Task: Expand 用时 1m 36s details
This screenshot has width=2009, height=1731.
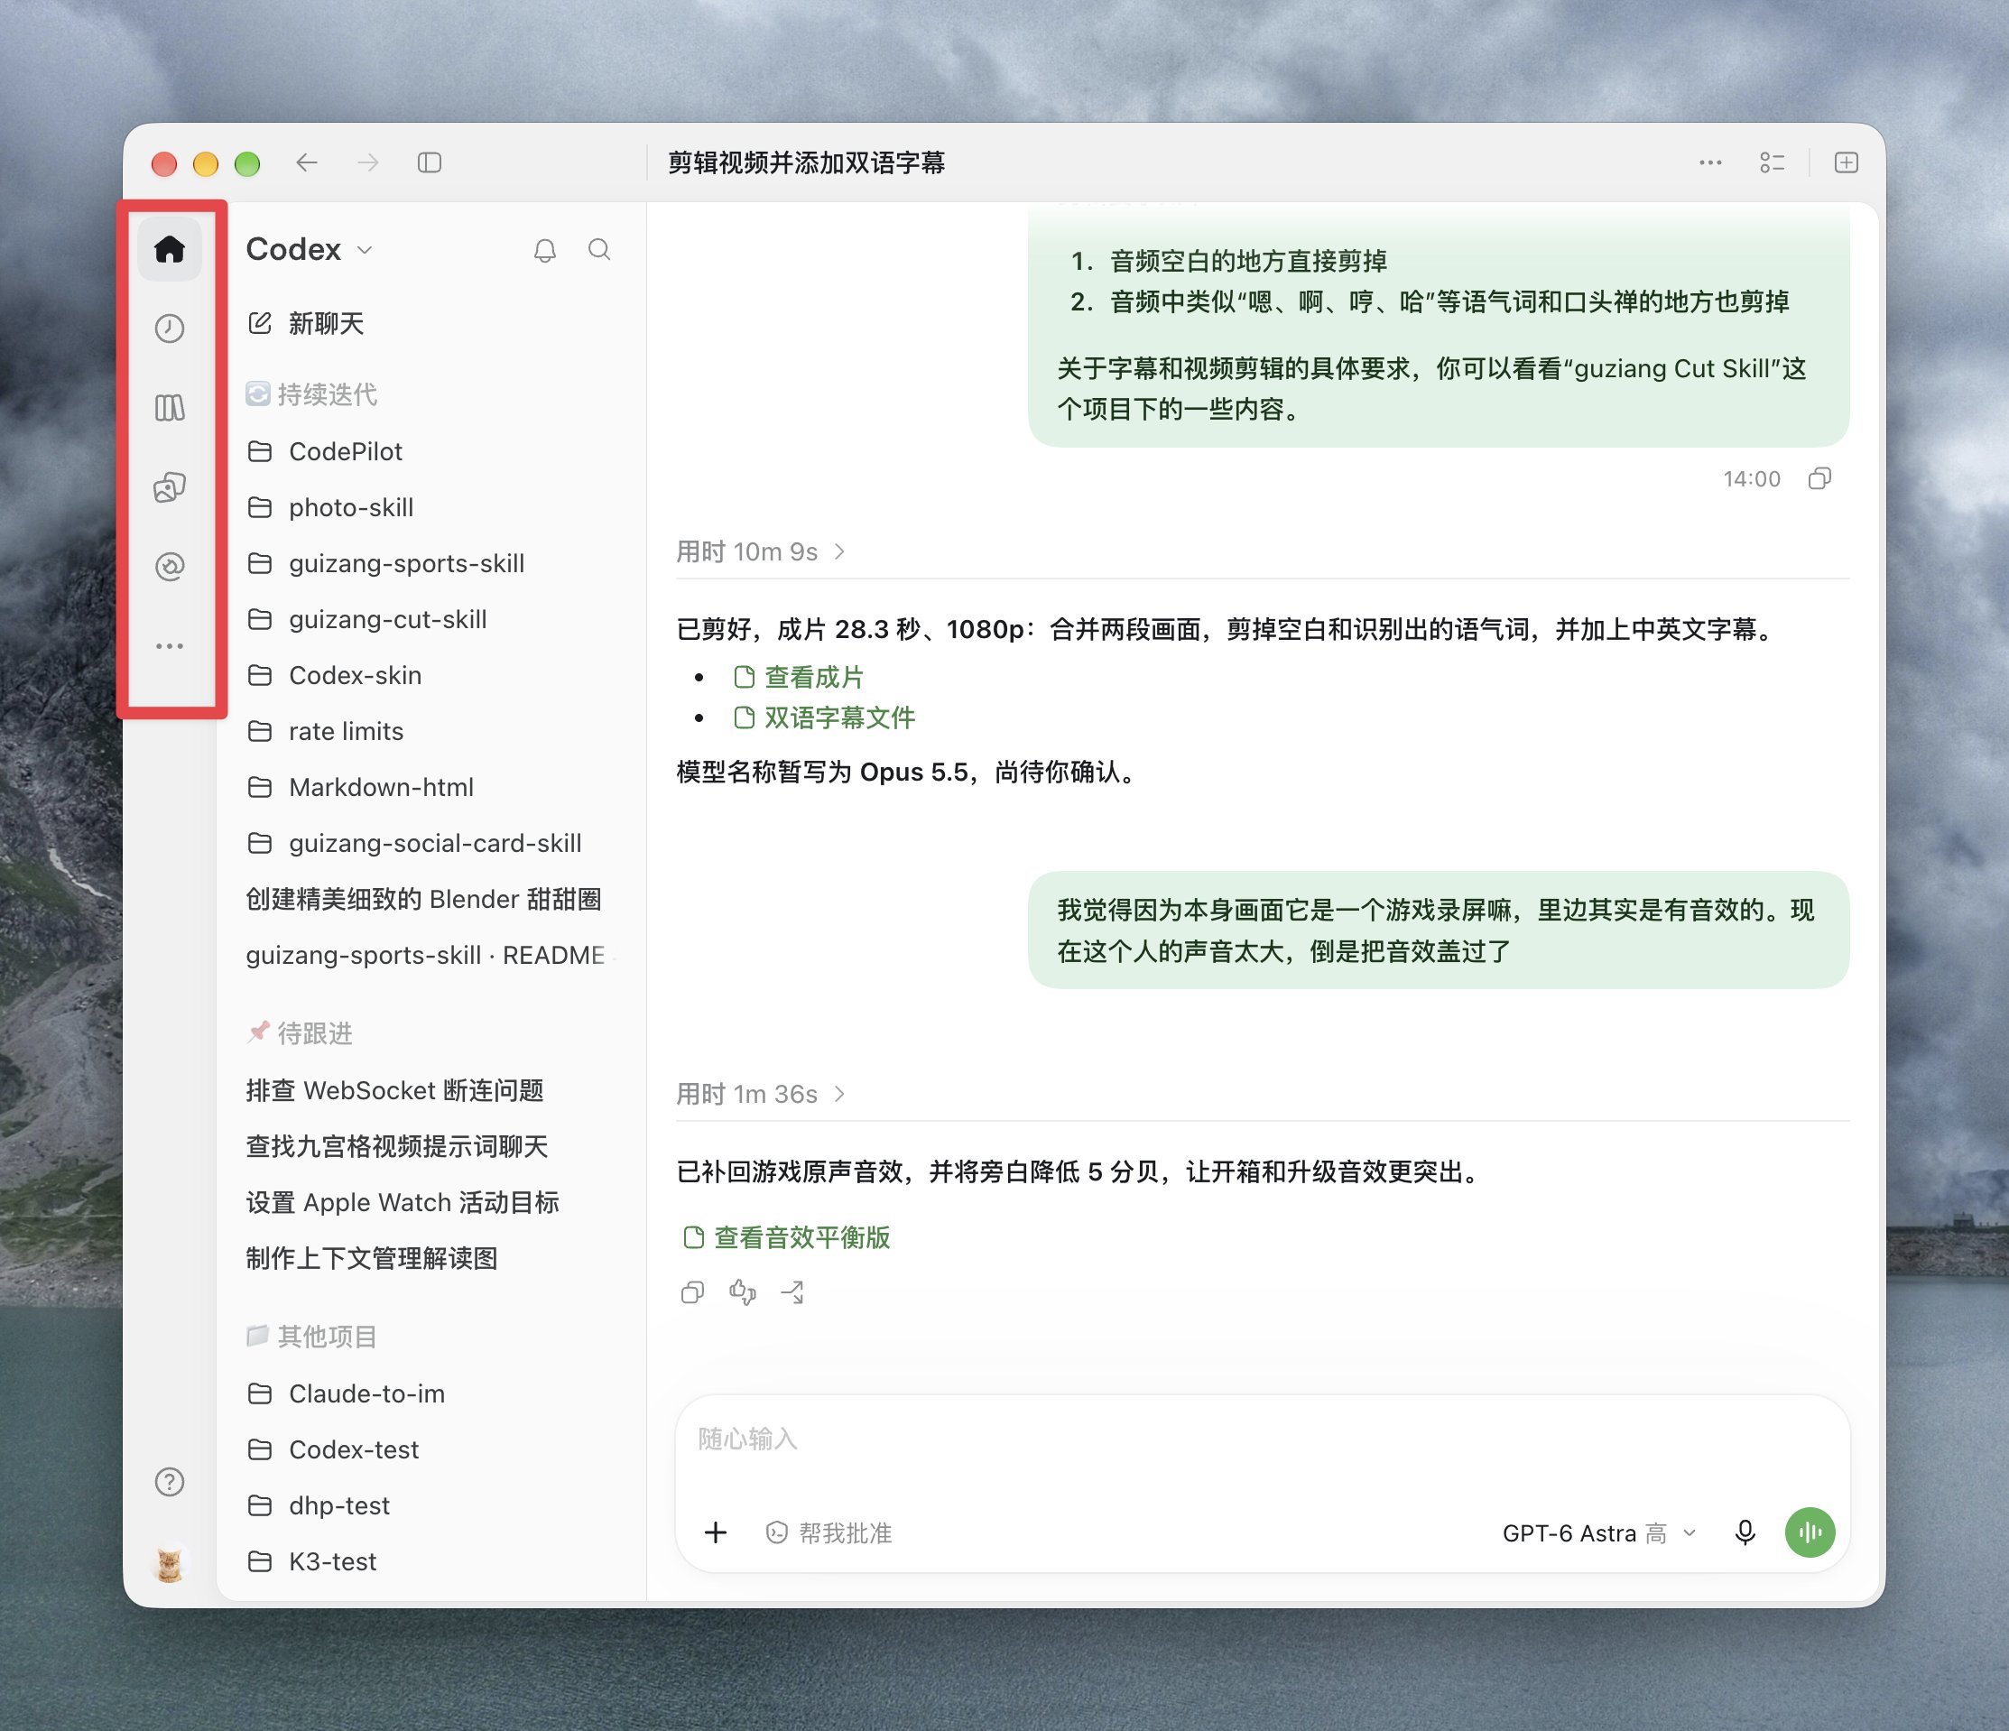Action: pyautogui.click(x=761, y=1094)
